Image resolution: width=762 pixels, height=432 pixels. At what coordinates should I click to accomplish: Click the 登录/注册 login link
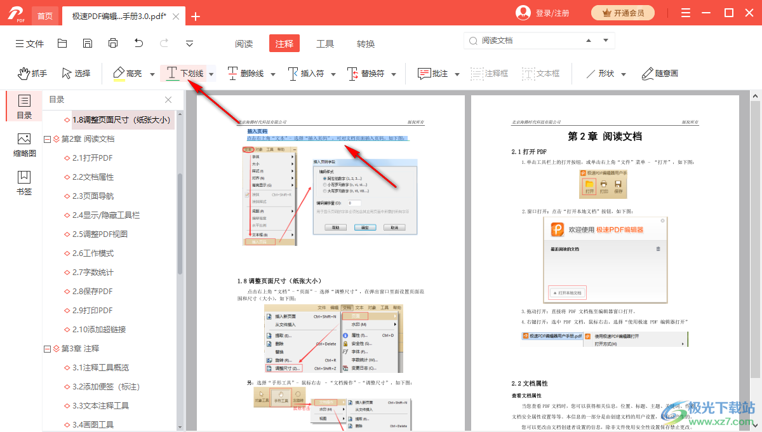coord(552,13)
